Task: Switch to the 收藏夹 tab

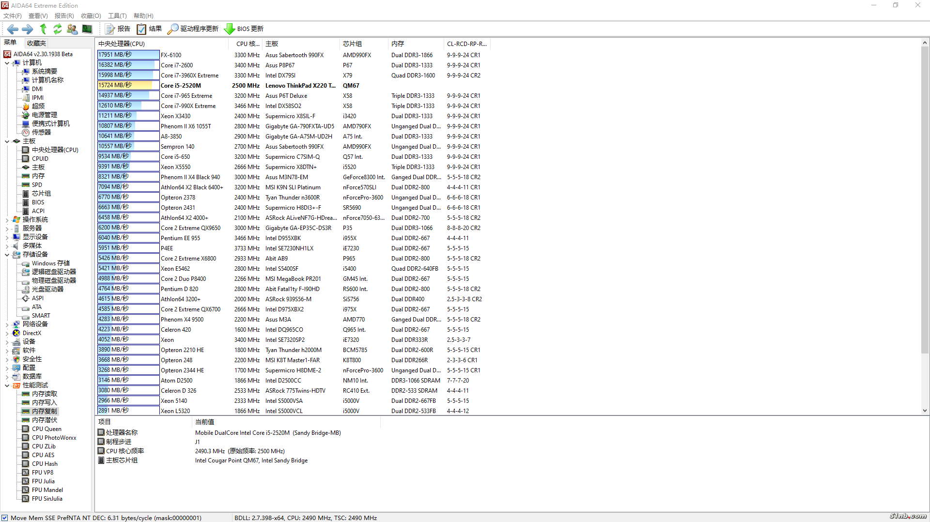Action: click(36, 43)
